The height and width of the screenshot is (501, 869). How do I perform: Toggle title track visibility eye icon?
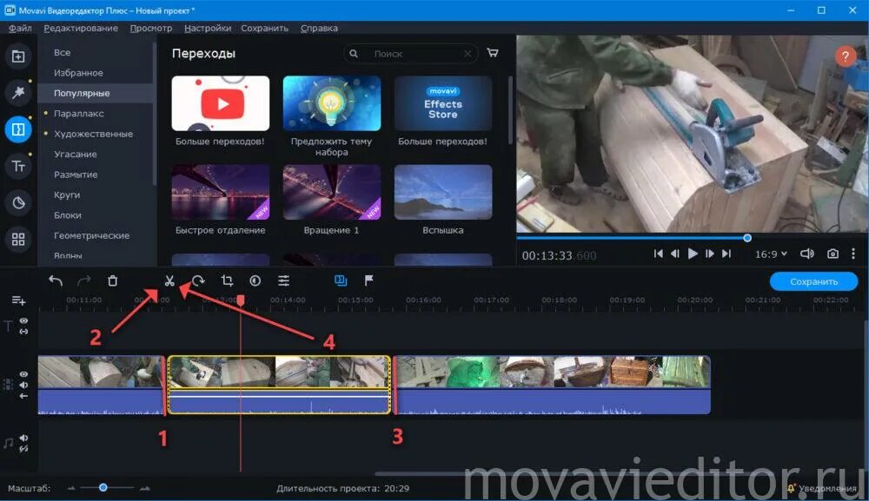[23, 320]
